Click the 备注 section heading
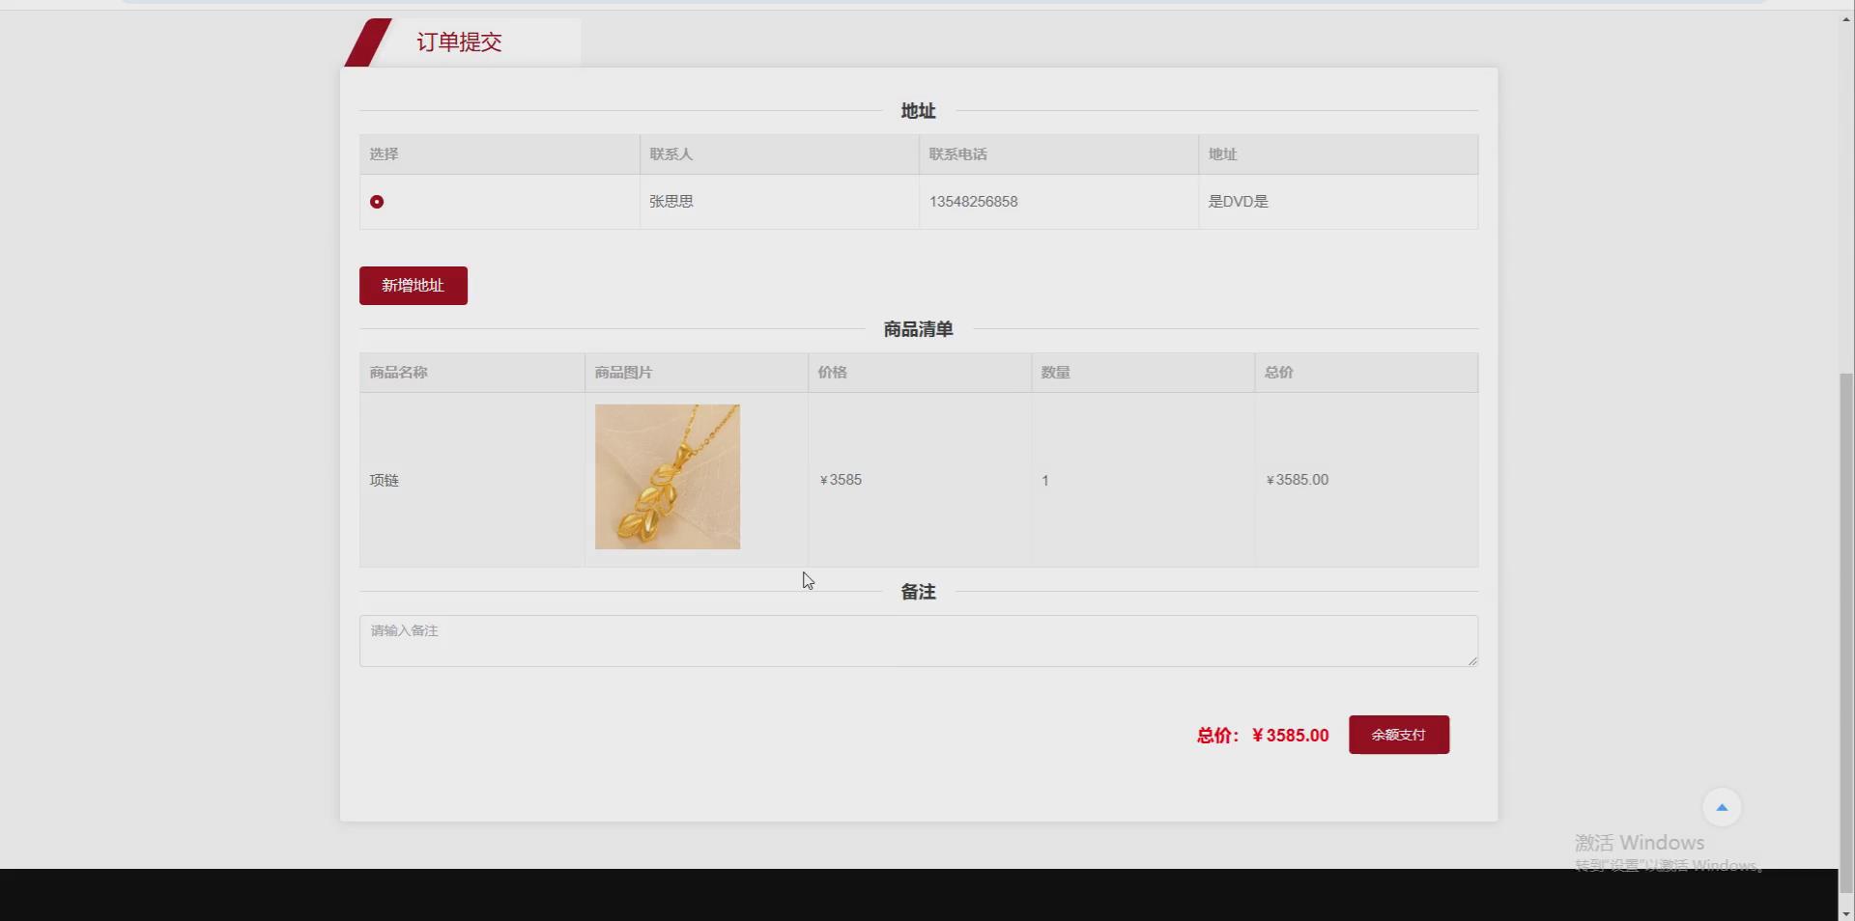The image size is (1855, 921). click(x=917, y=592)
